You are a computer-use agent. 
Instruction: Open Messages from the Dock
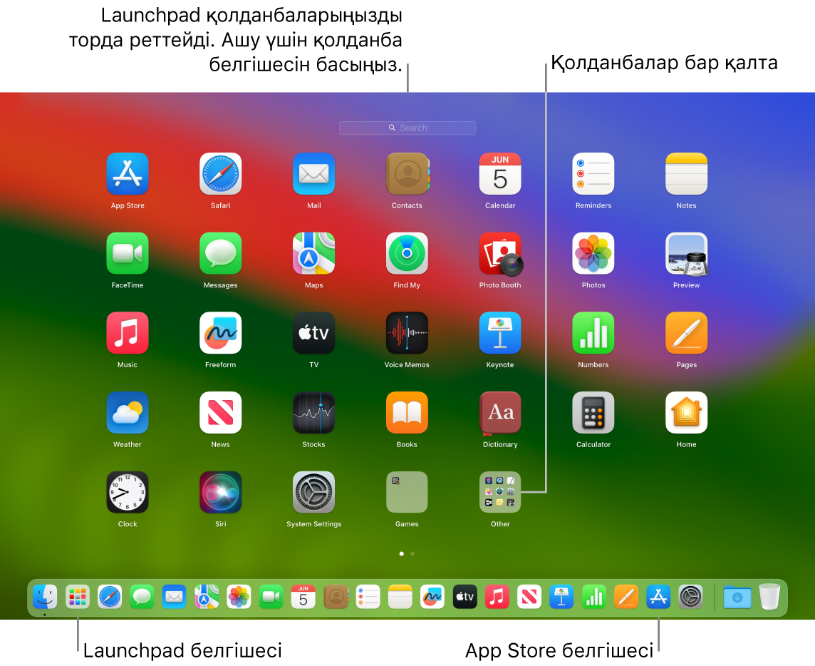pyautogui.click(x=142, y=597)
